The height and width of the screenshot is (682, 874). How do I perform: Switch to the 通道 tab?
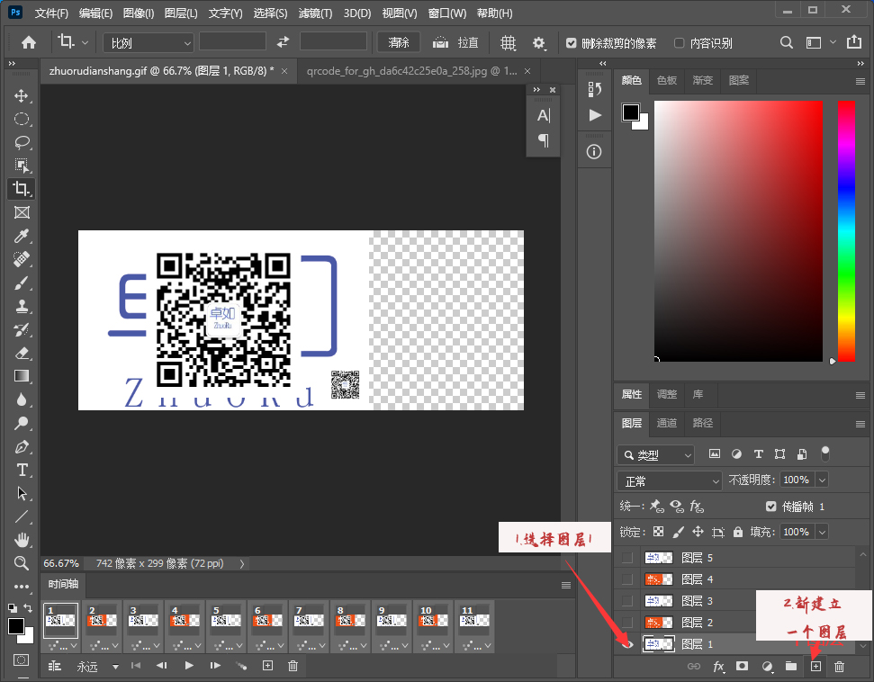667,423
